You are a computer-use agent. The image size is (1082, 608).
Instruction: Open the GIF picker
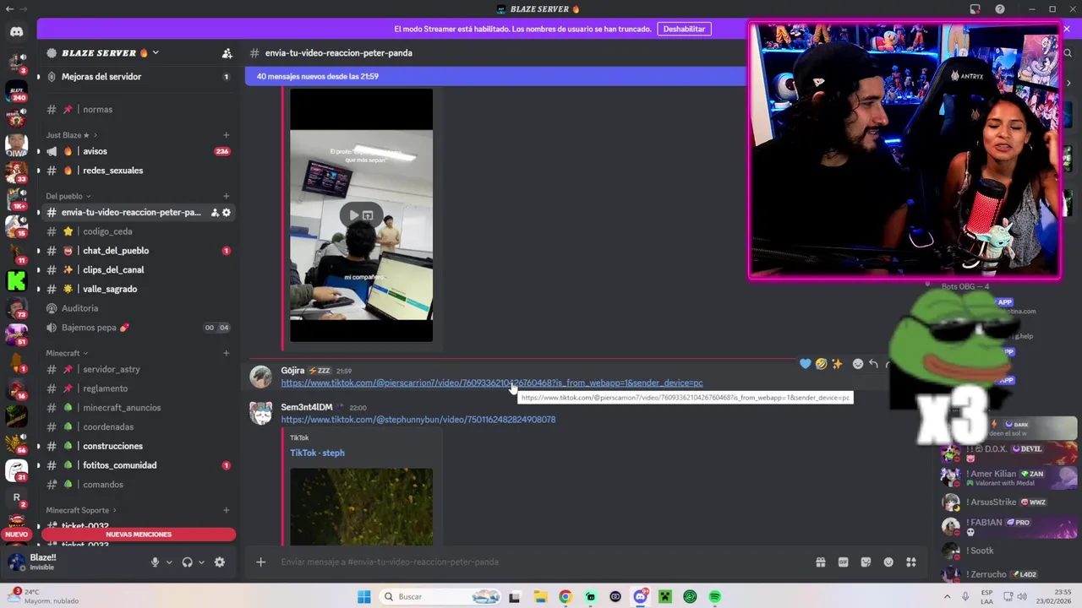click(x=843, y=562)
